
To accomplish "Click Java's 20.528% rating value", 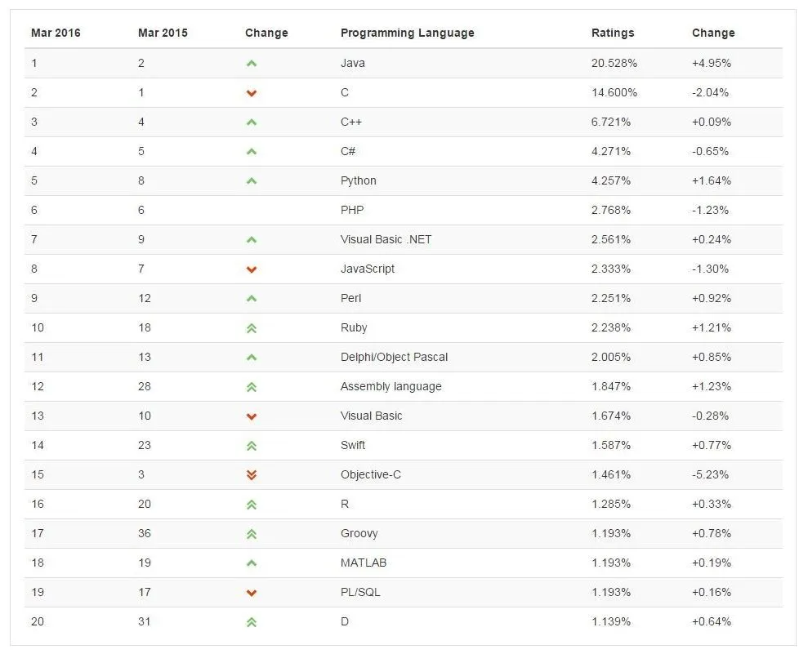I will pos(614,64).
